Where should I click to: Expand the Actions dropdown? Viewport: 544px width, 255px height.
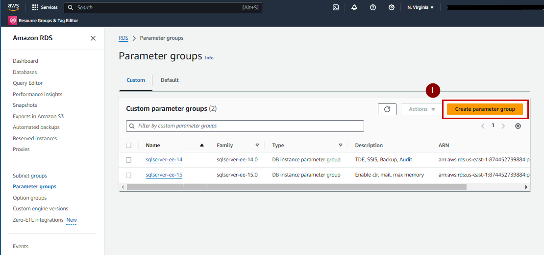(422, 109)
